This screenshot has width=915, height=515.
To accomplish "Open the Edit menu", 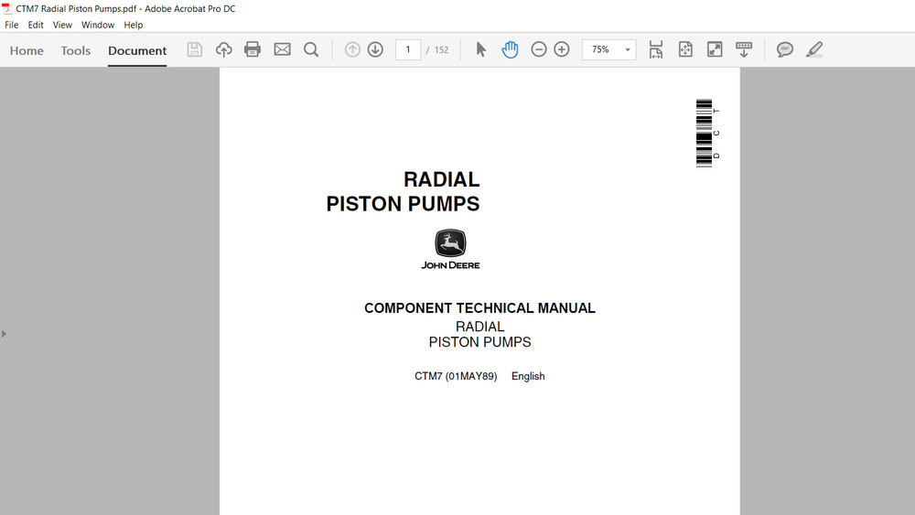I will [x=36, y=25].
